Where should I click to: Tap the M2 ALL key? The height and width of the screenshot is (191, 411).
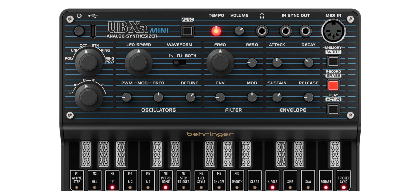click(95, 180)
